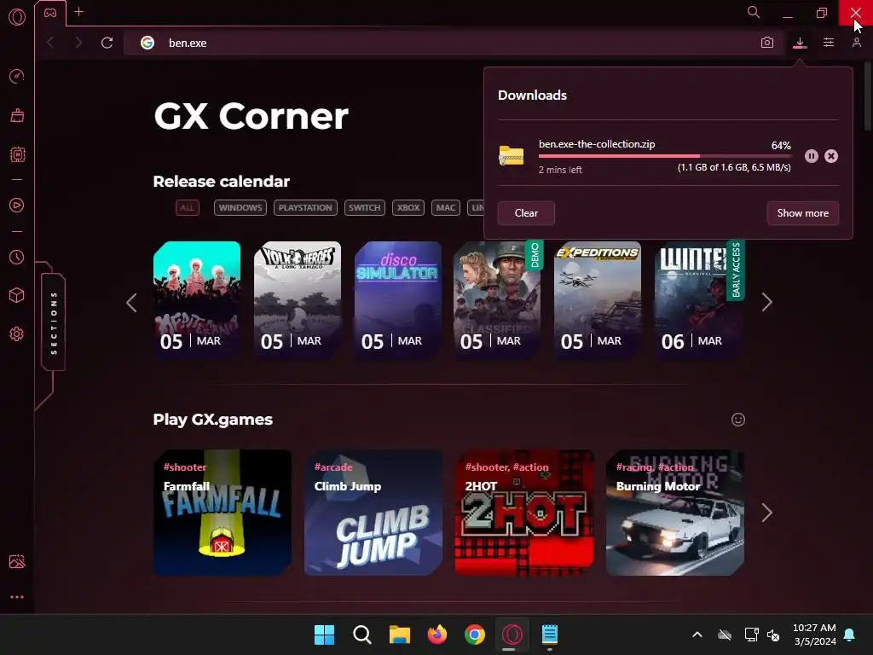Image resolution: width=873 pixels, height=655 pixels.
Task: Clear the downloads list
Action: coord(526,212)
